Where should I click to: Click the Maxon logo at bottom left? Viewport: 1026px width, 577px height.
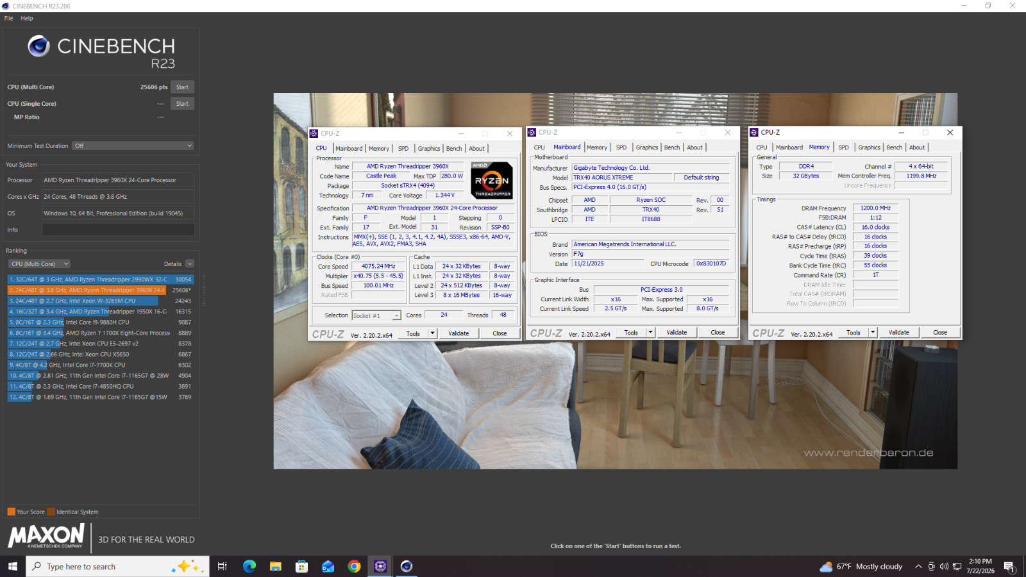46,536
